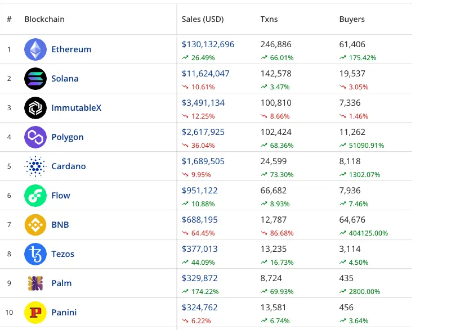Viewport: 460px width, 330px height.
Task: Click Palm transactions count 8,724
Action: pyautogui.click(x=271, y=278)
